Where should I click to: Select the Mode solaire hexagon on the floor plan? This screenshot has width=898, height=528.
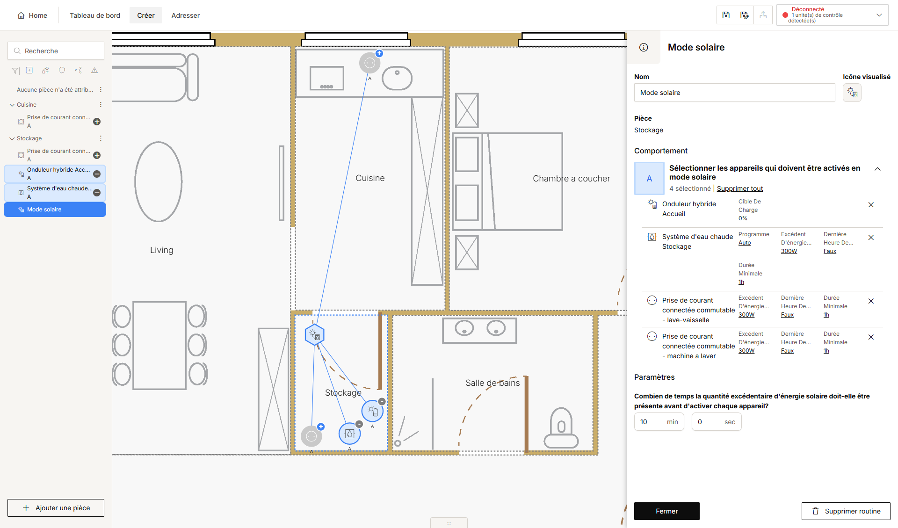[x=314, y=335]
